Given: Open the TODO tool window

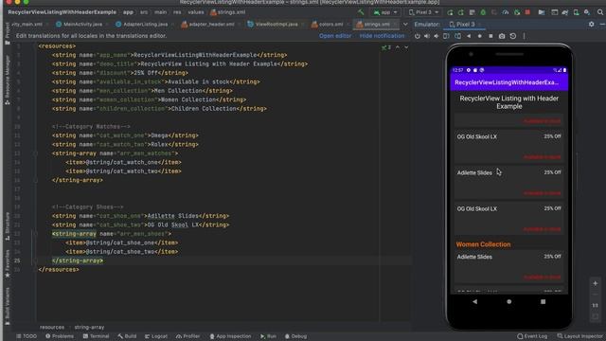Looking at the screenshot, I should pos(27,336).
